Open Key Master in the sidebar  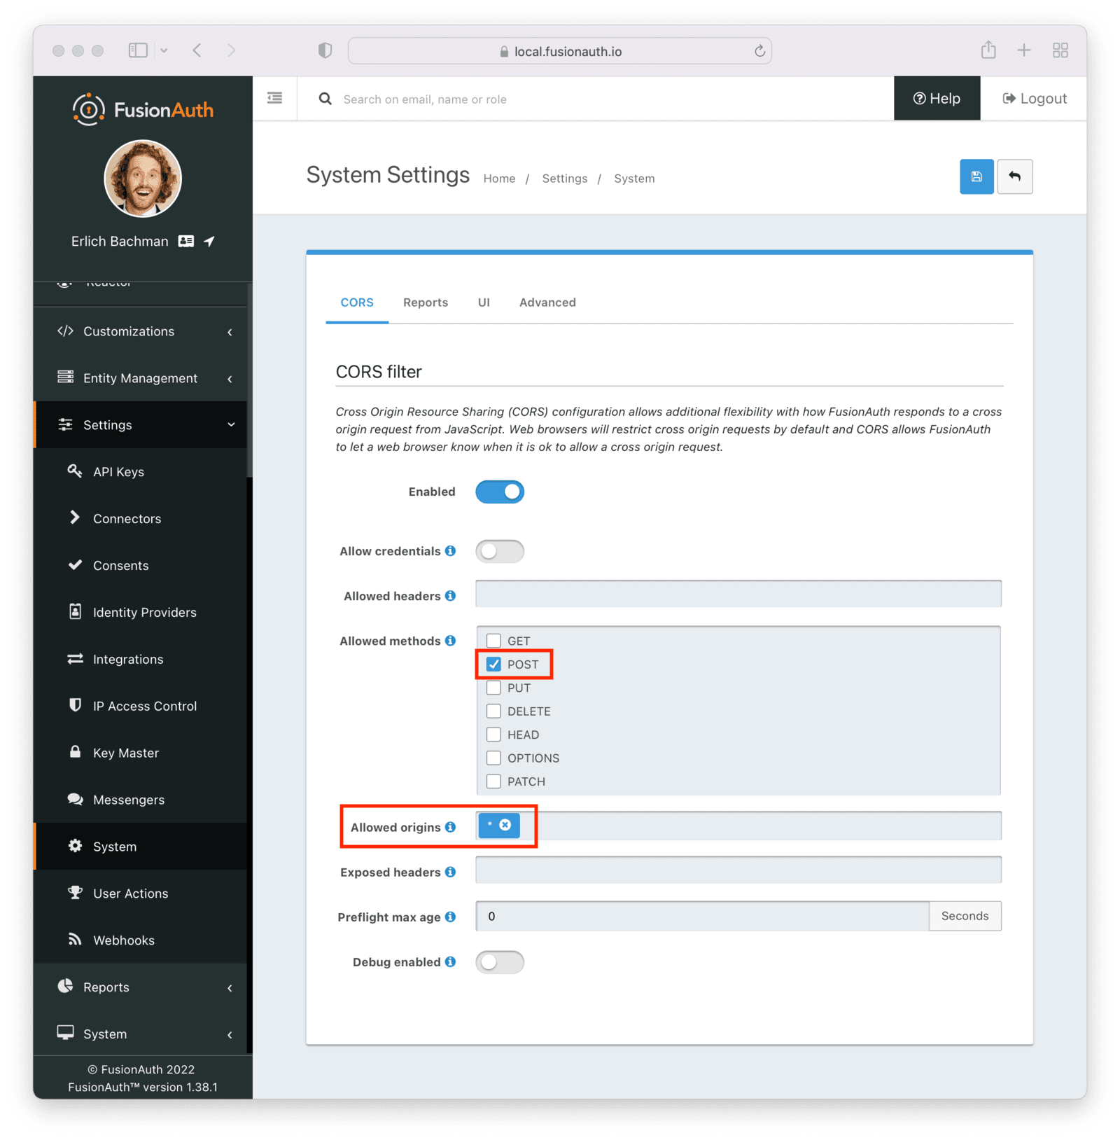coord(140,753)
